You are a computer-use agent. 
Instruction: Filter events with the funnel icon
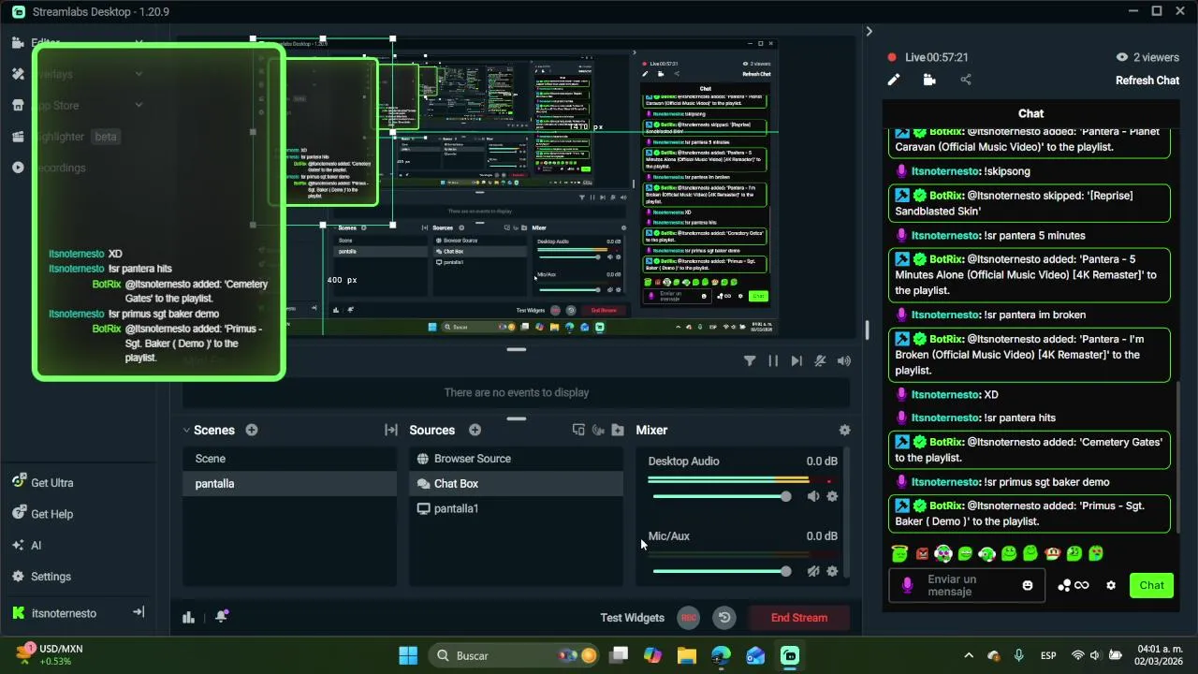[x=750, y=360]
